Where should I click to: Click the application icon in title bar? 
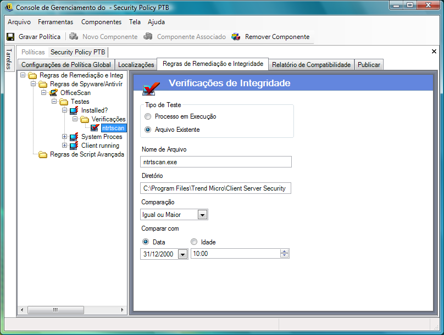pyautogui.click(x=9, y=7)
